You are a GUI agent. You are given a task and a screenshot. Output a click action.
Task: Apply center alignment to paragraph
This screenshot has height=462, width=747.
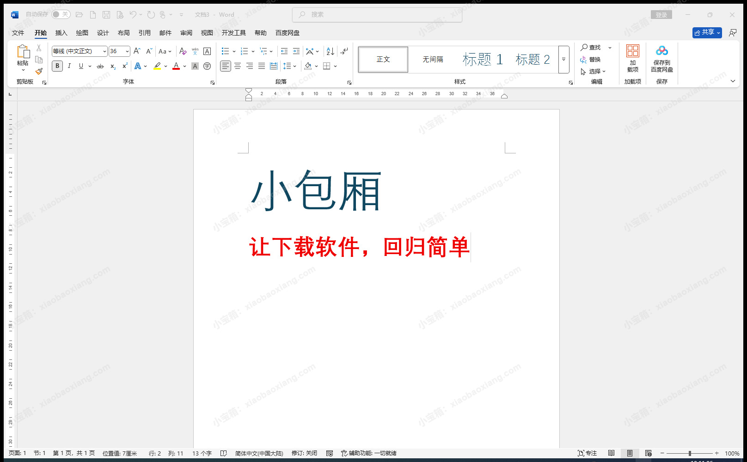tap(238, 66)
